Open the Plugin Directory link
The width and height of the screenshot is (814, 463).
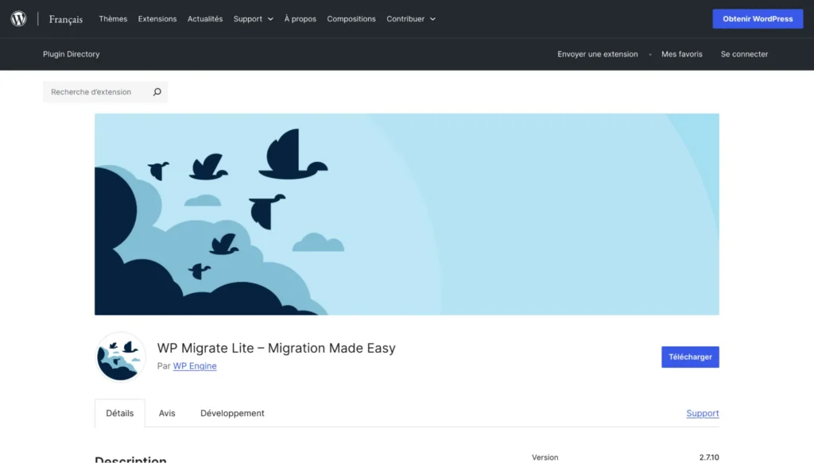(71, 54)
